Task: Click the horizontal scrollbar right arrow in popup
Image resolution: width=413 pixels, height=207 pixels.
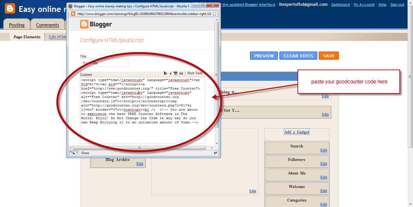Action: point(212,148)
